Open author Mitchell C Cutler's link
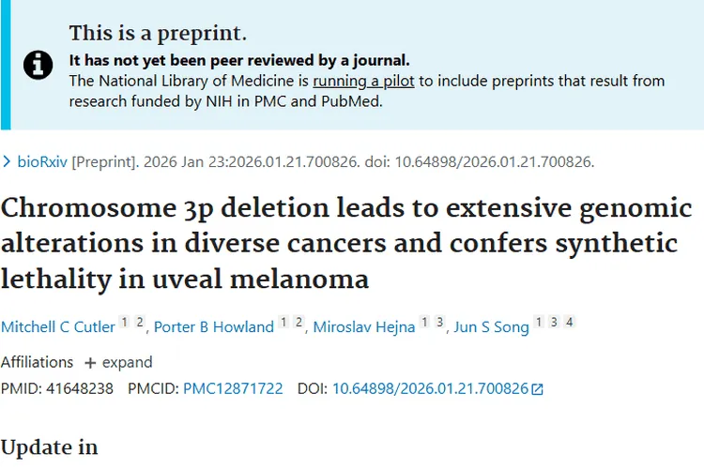Screen dimensions: 704x469 point(58,326)
